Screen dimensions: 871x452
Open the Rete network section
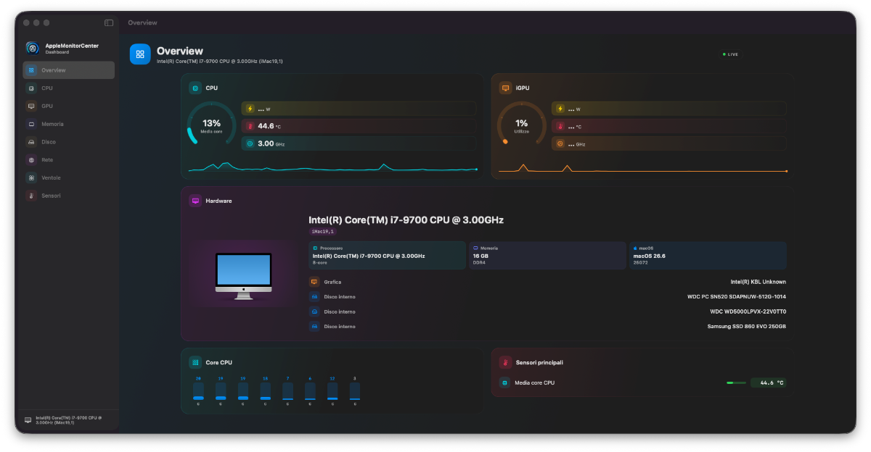69,159
